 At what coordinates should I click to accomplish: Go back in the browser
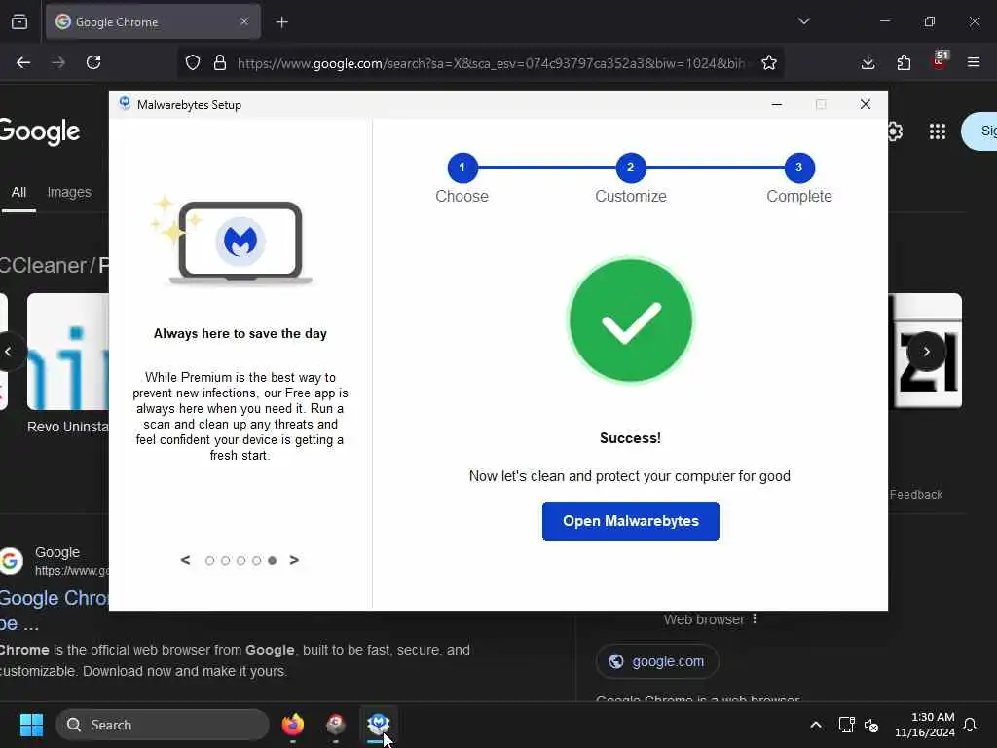(23, 62)
